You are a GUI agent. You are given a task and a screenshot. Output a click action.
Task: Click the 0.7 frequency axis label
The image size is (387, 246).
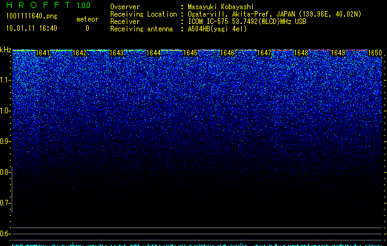click(x=6, y=203)
